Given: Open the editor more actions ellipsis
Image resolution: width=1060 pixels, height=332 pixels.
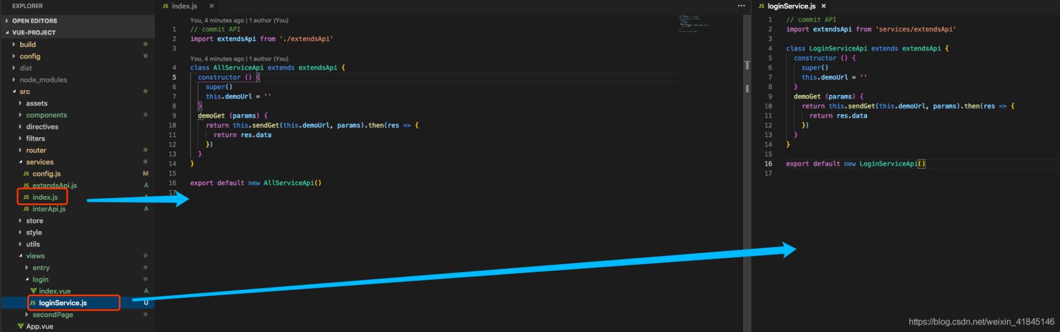Looking at the screenshot, I should (x=741, y=6).
